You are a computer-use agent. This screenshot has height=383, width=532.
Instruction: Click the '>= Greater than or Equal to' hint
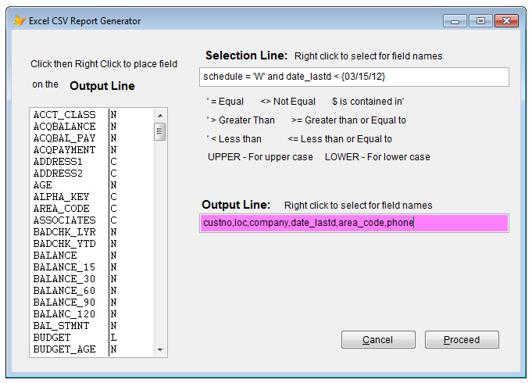tap(348, 120)
